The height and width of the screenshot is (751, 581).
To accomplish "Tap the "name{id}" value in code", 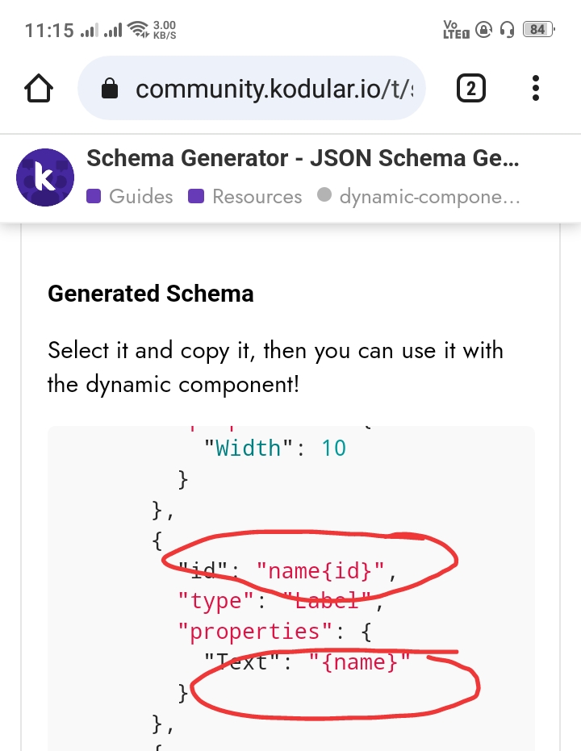I will click(320, 570).
